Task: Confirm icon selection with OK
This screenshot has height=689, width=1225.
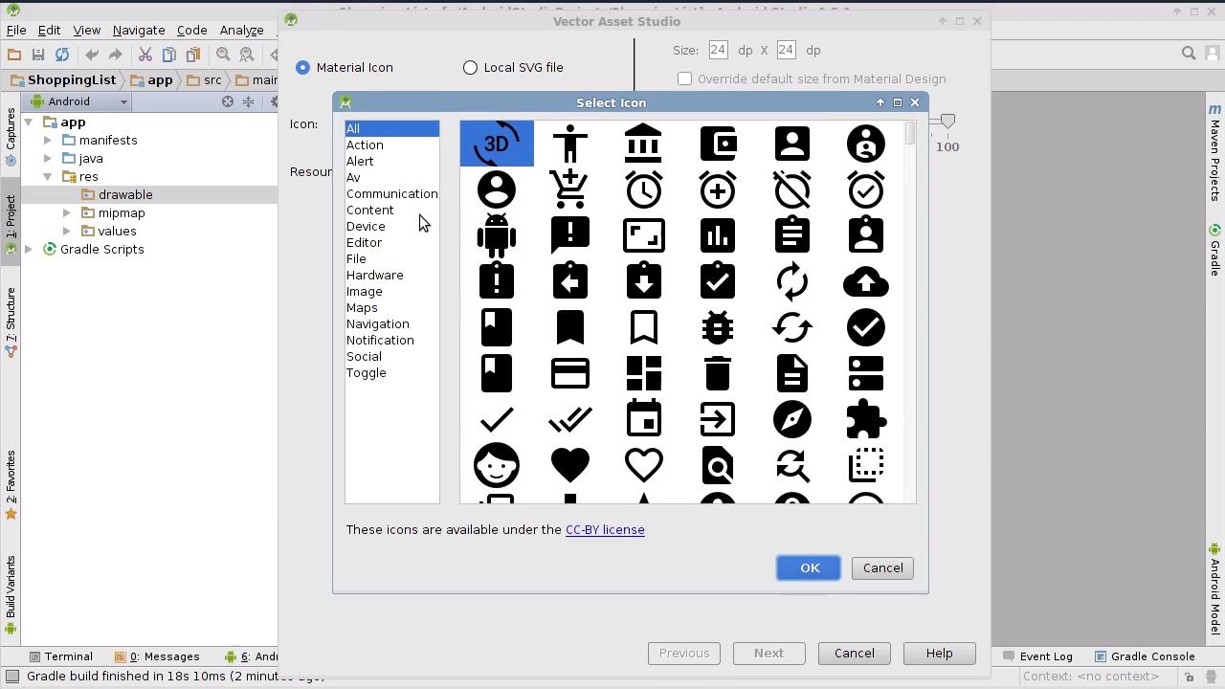Action: [x=809, y=567]
